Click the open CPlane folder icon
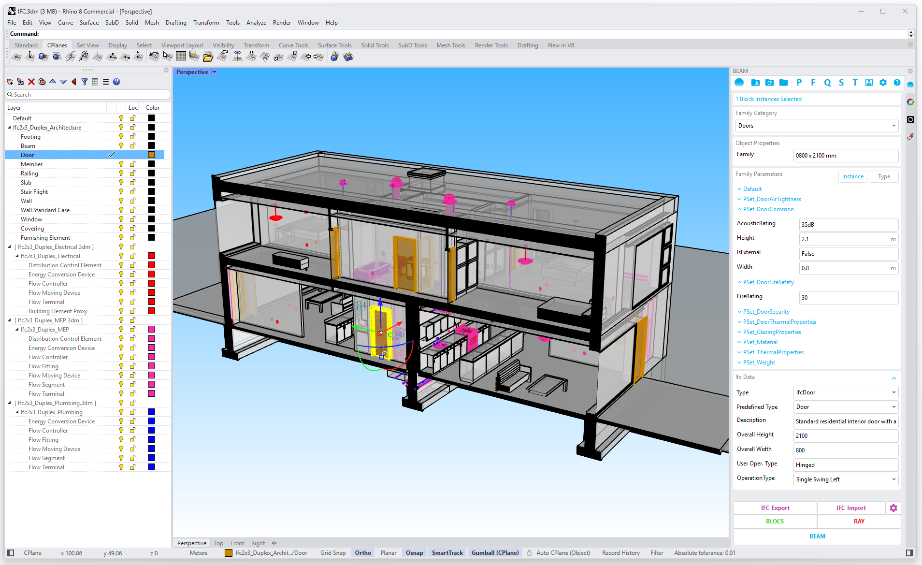922x565 pixels. pos(208,57)
